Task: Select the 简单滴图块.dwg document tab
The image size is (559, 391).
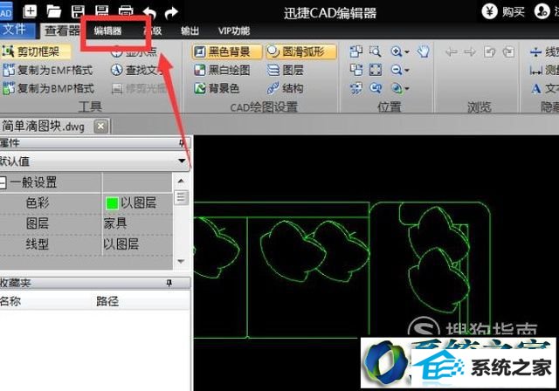Action: 43,126
